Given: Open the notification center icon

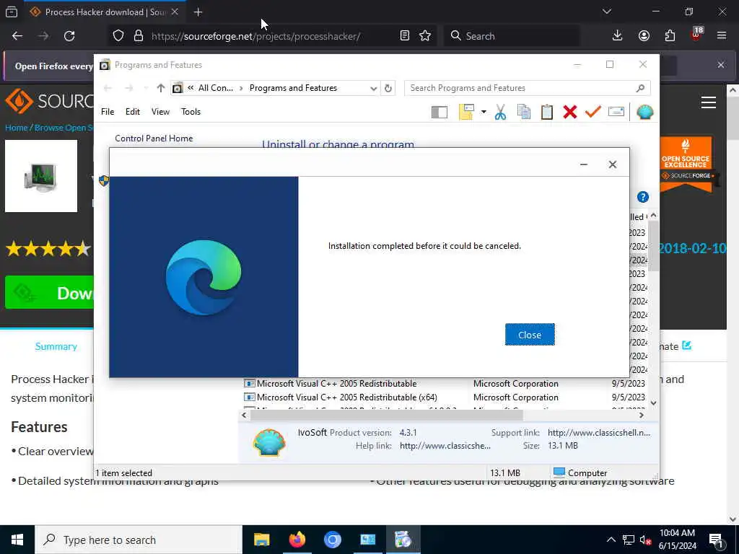Looking at the screenshot, I should (717, 540).
